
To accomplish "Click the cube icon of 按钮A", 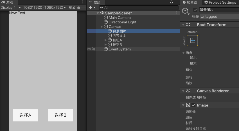I will coord(110,40).
